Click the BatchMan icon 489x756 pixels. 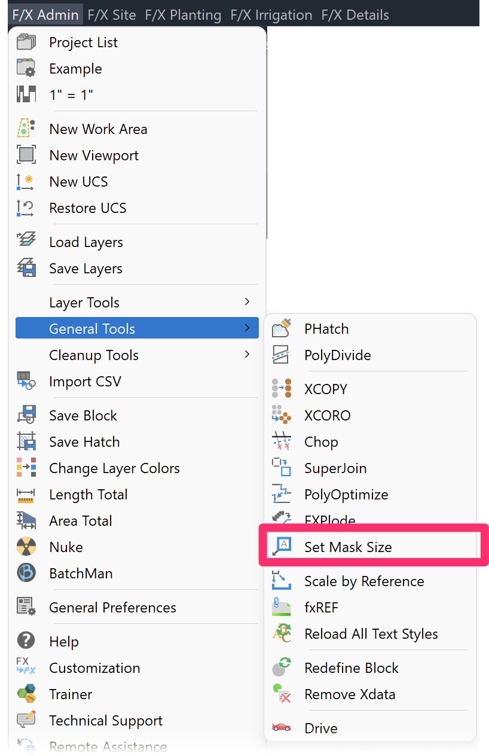[x=26, y=574]
